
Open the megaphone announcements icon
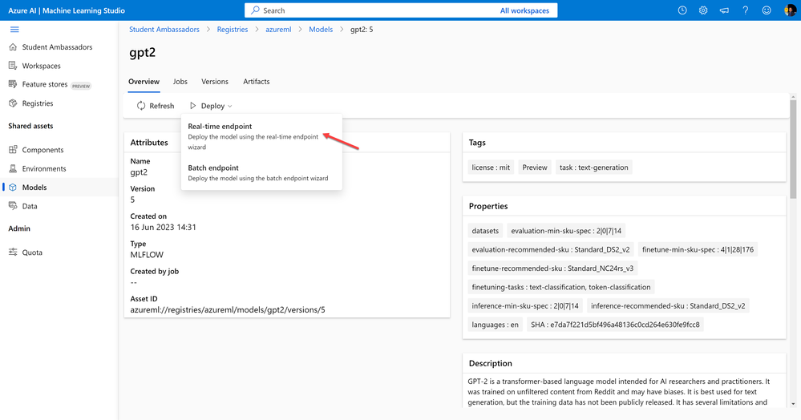point(724,10)
